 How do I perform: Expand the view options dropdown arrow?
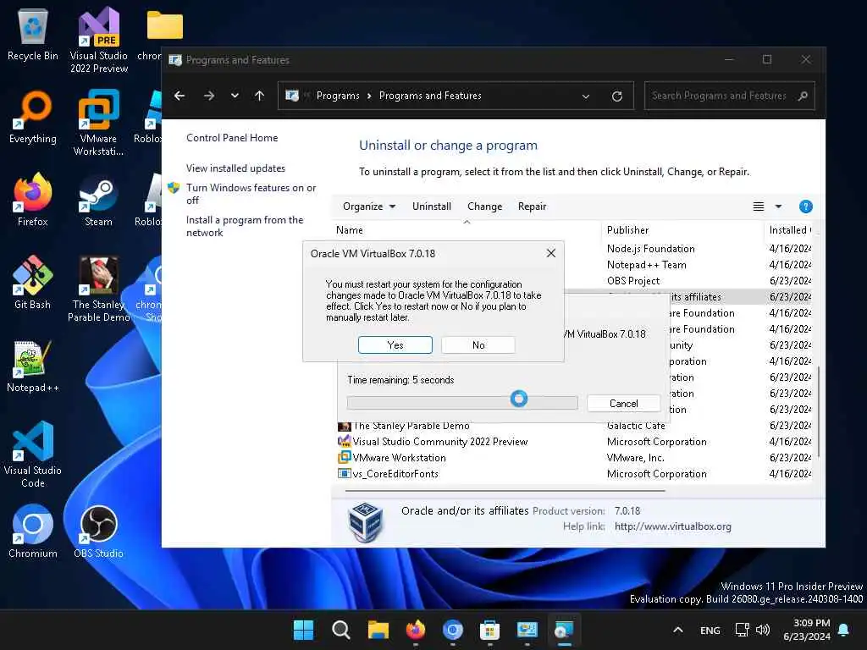(x=778, y=207)
